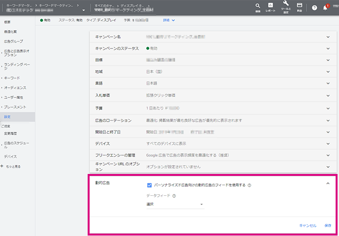Click the もっと見る plus icon
The image size is (339, 236).
point(2,166)
